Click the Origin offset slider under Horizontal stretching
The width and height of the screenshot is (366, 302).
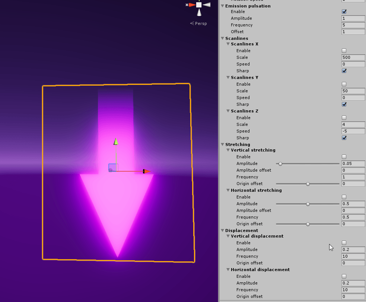(308, 224)
